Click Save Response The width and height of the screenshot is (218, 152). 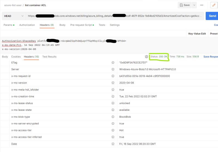(x=211, y=57)
